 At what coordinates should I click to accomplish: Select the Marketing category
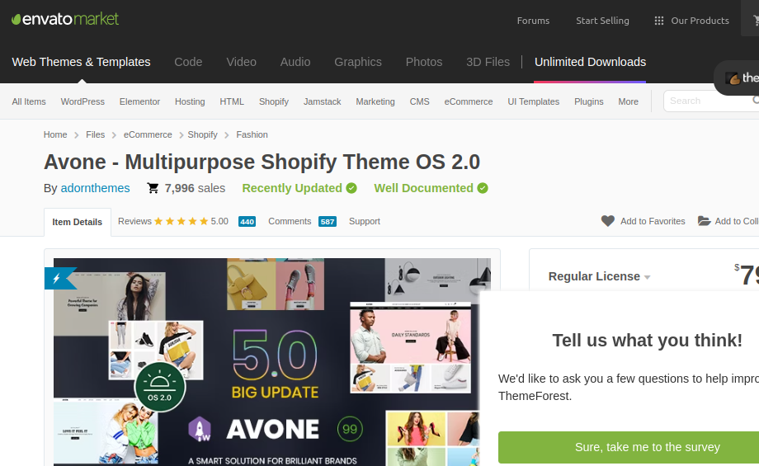[x=375, y=101]
